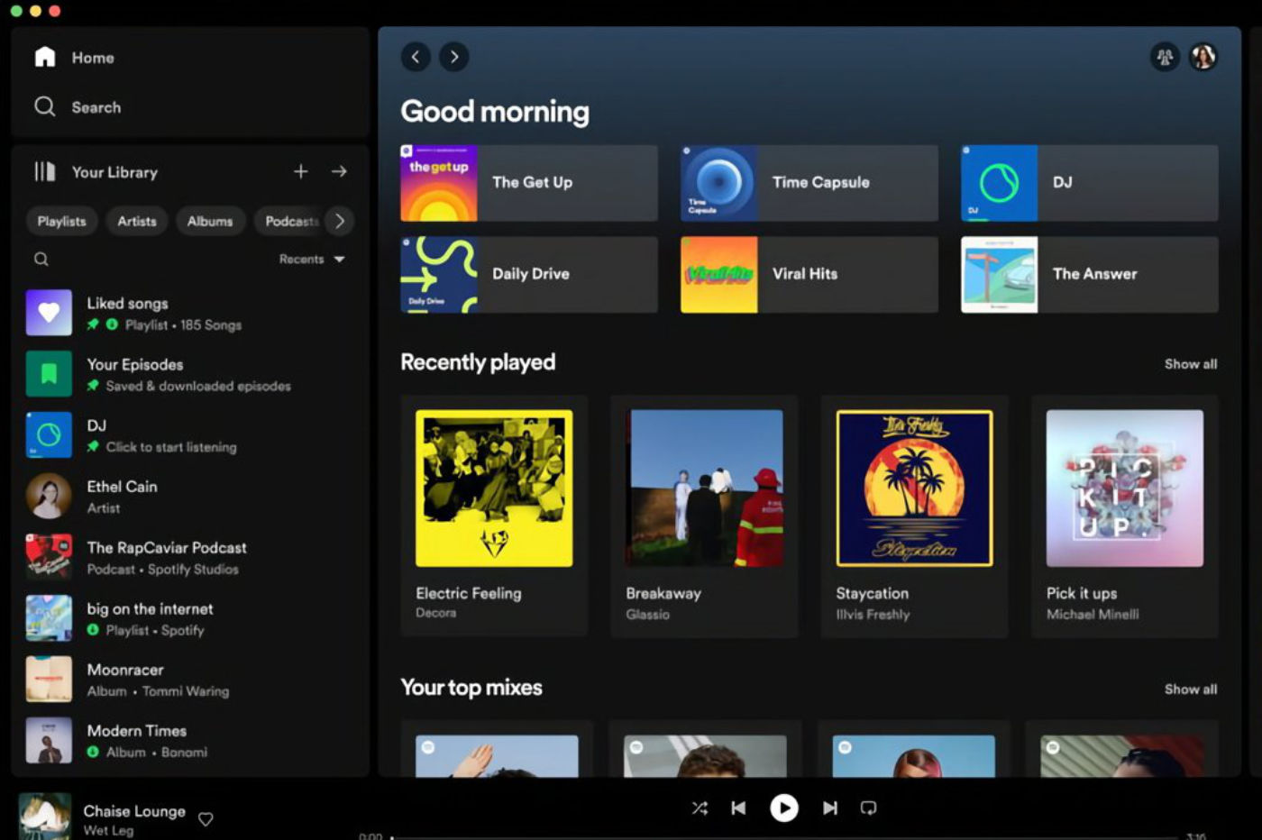Viewport: 1262px width, 840px height.
Task: Toggle repeat mode
Action: (x=868, y=808)
